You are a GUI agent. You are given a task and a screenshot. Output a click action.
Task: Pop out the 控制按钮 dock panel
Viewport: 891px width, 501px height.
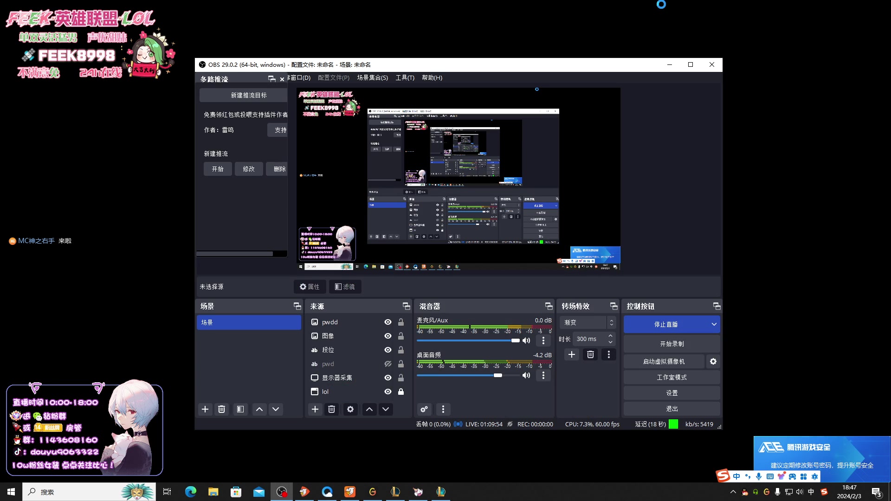click(717, 306)
